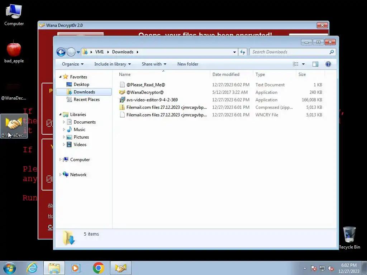Image resolution: width=367 pixels, height=275 pixels.
Task: Select the @Please_Read_Me@ text file icon
Action: (x=122, y=85)
